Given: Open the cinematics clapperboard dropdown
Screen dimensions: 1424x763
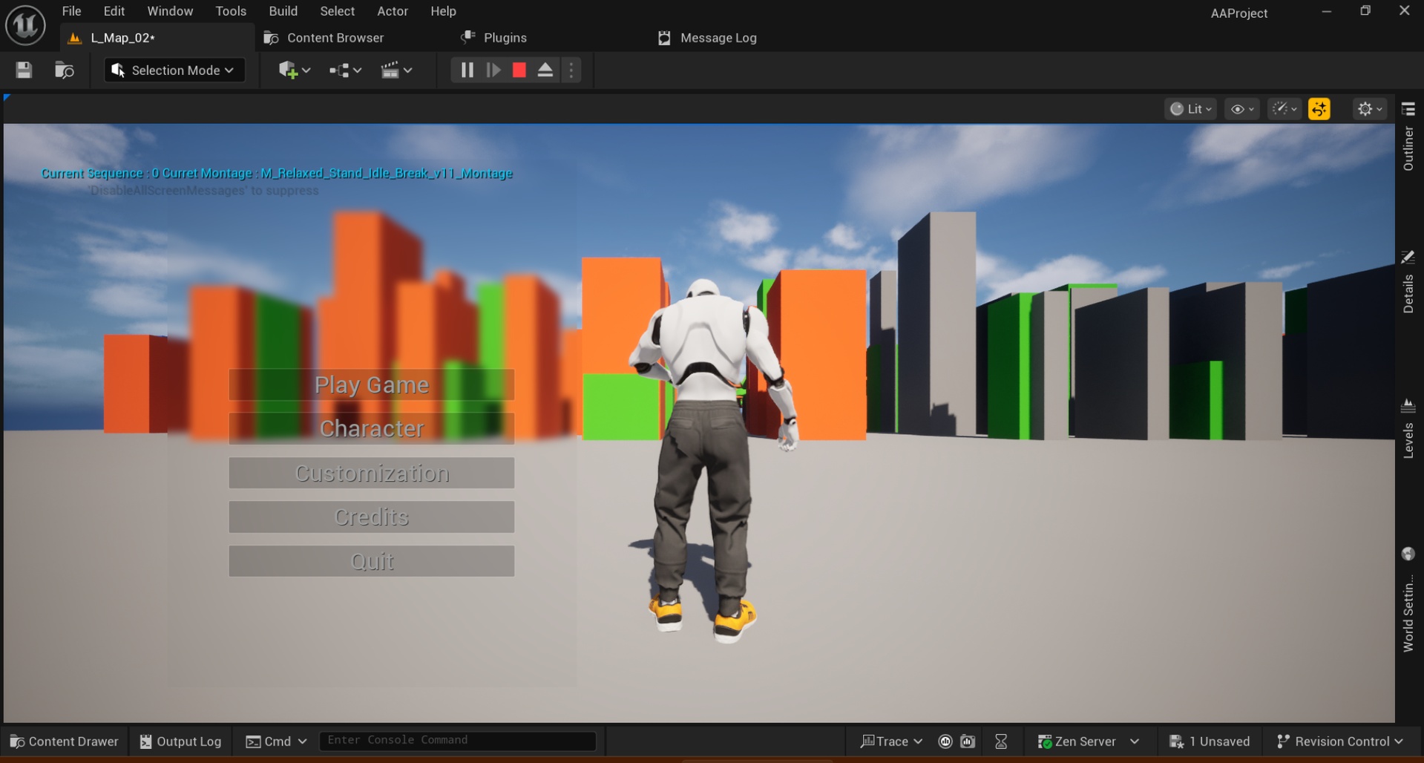Looking at the screenshot, I should click(x=396, y=70).
